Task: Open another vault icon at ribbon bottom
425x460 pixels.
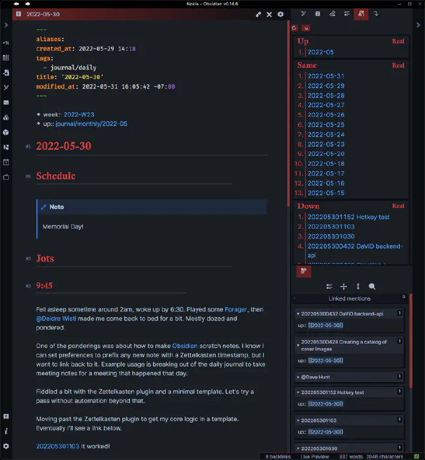Action: click(x=6, y=417)
